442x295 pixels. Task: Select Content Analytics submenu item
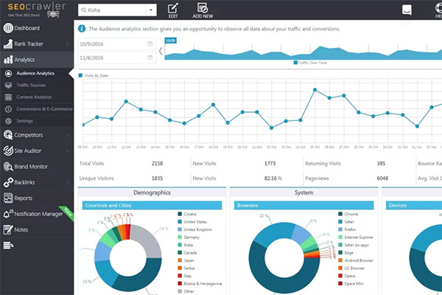(x=34, y=97)
